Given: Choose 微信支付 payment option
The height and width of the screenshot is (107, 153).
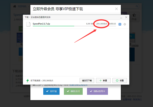Looking at the screenshot, I should tap(73, 91).
